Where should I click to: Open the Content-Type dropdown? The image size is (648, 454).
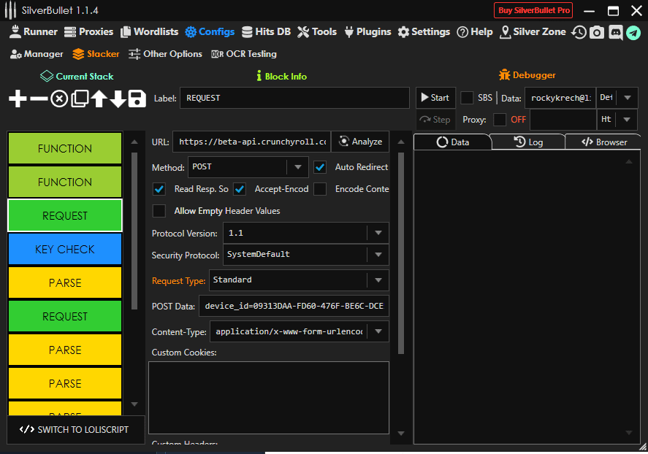300,331
